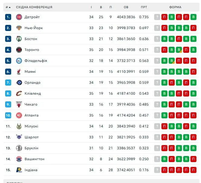Open the Клівленд team link

[33, 93]
